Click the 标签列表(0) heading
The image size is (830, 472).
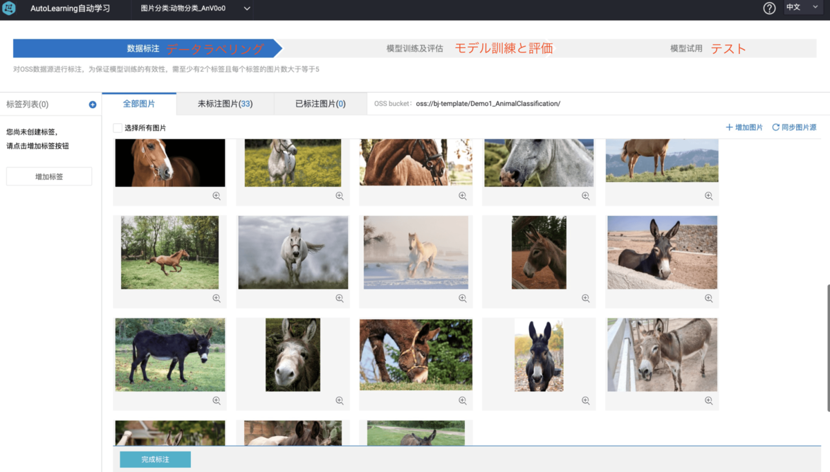click(27, 105)
